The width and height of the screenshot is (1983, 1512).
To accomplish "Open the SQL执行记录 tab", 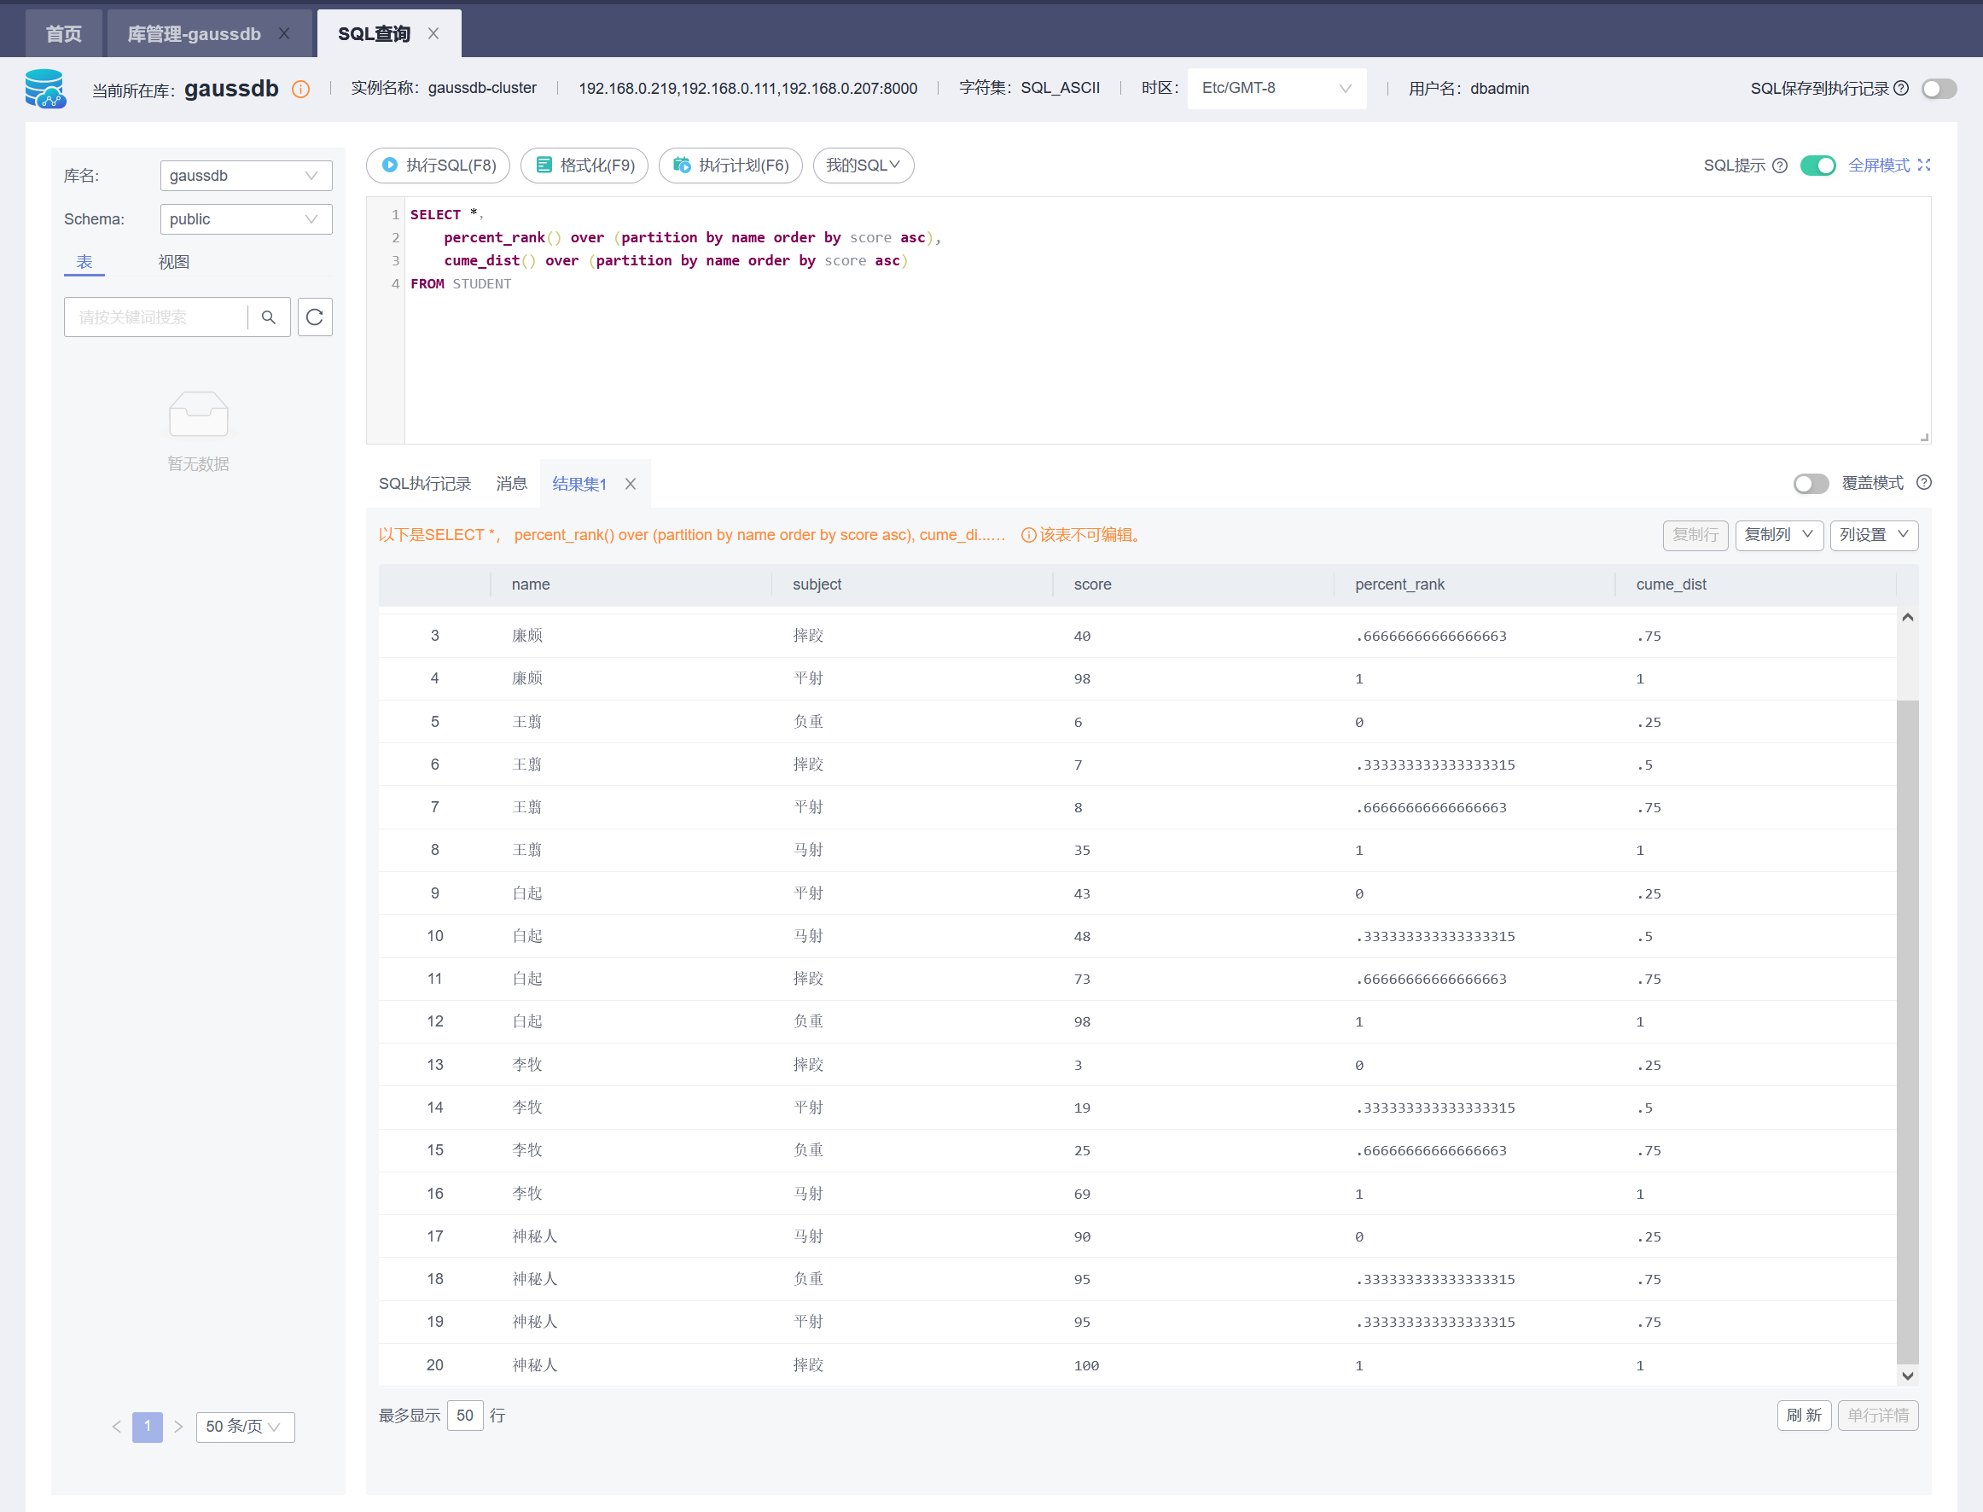I will (x=424, y=484).
